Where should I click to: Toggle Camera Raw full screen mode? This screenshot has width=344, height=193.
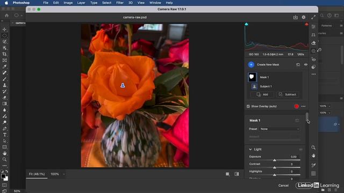[313, 17]
